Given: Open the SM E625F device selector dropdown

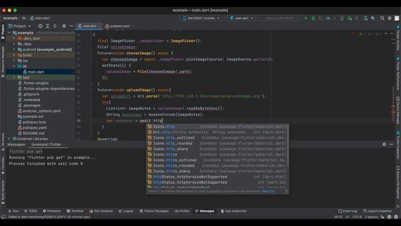Looking at the screenshot, I should point(202,18).
